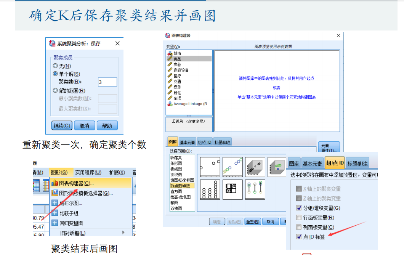Pick the grouped scatter plot with colored circles
The height and width of the screenshot is (255, 404).
click(232, 167)
